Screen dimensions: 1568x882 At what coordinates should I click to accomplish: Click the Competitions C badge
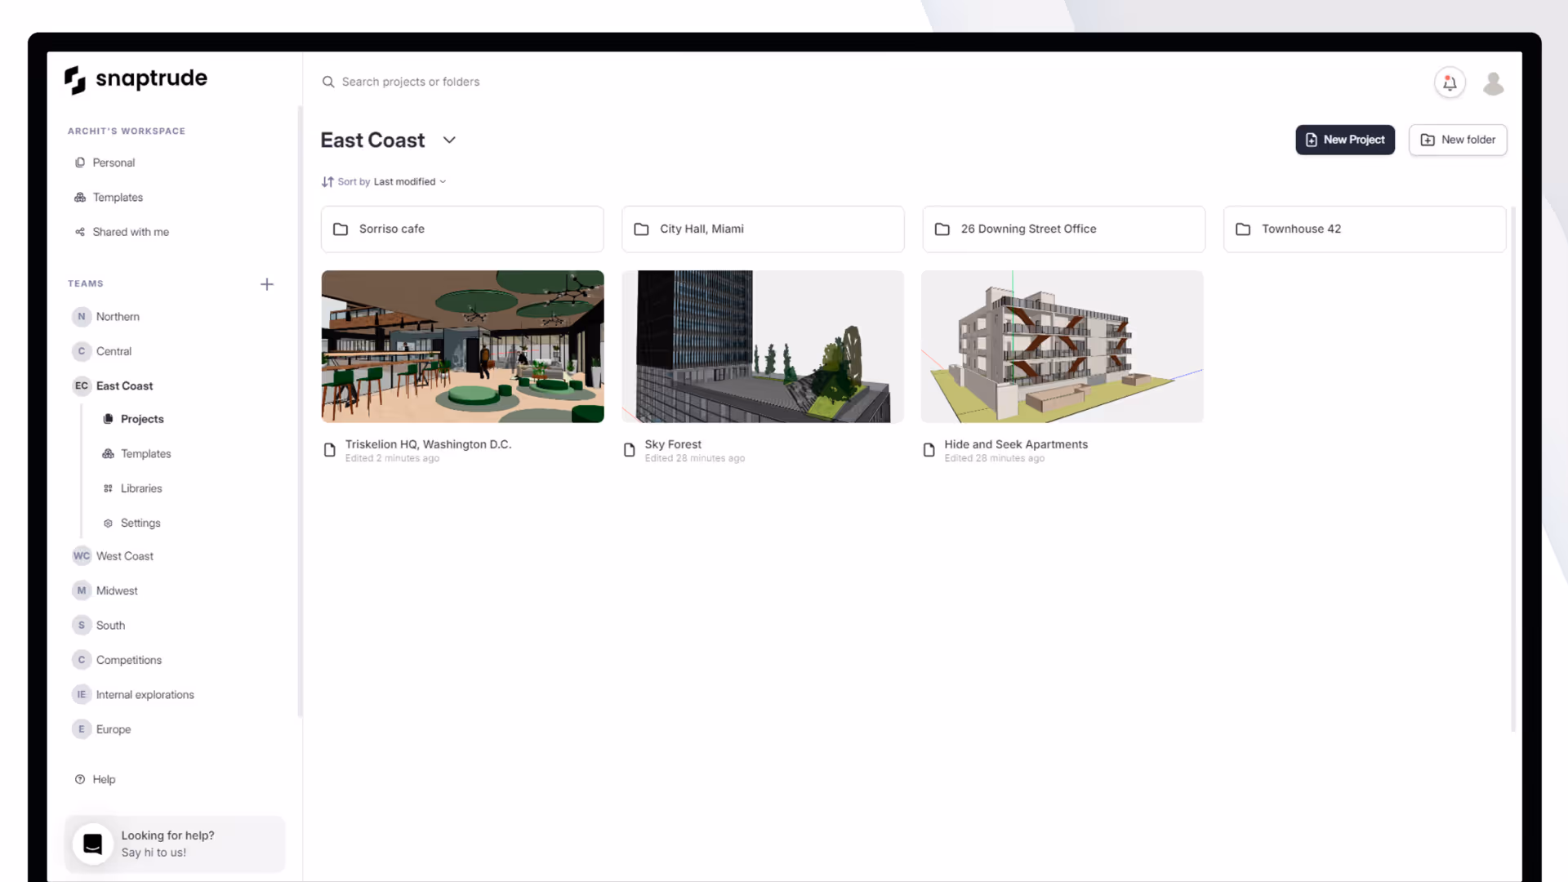tap(82, 660)
